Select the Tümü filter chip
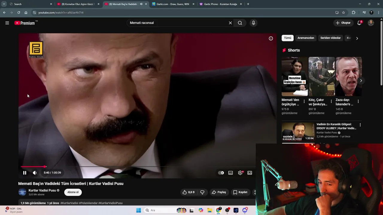 (x=288, y=38)
